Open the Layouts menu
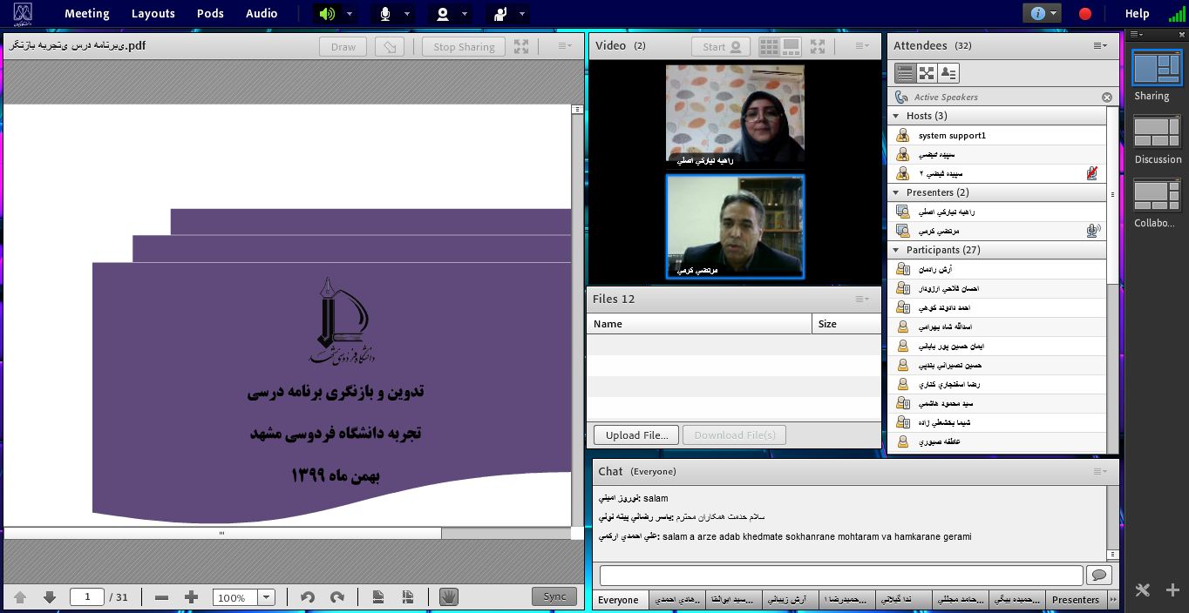 point(153,13)
